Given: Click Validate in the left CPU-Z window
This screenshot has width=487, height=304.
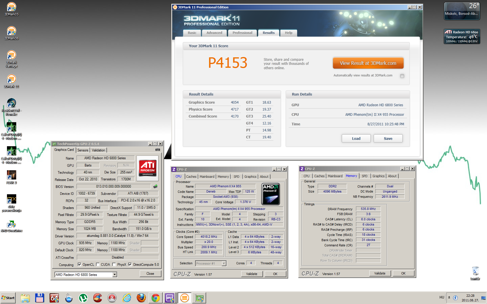Looking at the screenshot, I should coord(252,274).
